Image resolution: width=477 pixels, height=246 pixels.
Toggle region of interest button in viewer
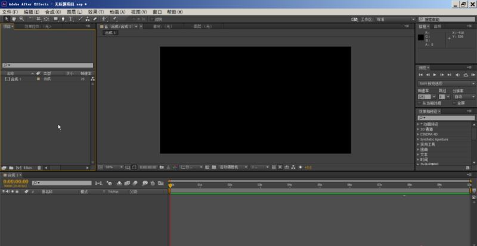click(x=207, y=167)
